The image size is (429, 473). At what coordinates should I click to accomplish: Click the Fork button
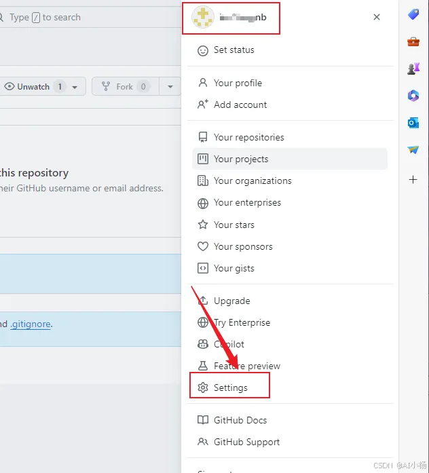click(x=125, y=87)
